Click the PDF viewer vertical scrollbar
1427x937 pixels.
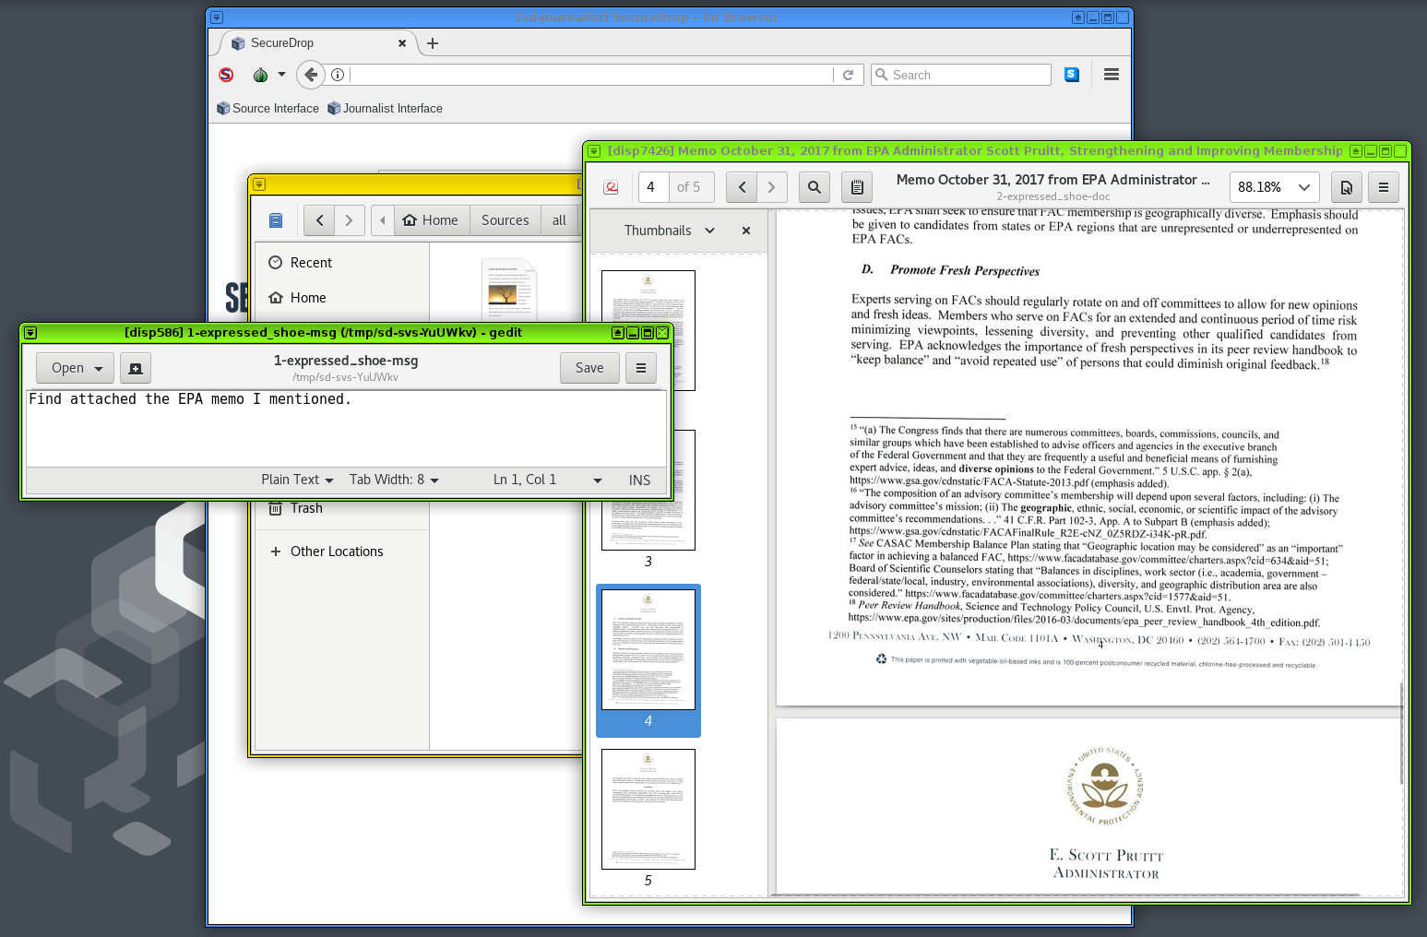(x=1402, y=733)
